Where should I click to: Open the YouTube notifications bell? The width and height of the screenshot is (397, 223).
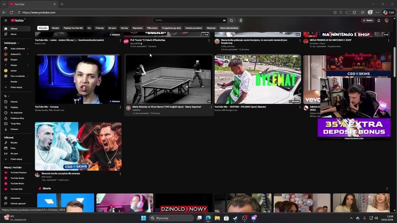[x=379, y=20]
